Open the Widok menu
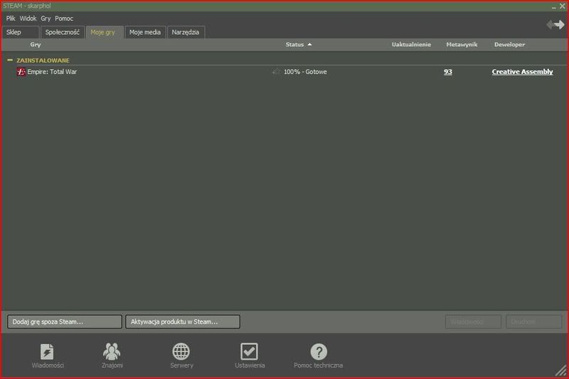 [28, 18]
